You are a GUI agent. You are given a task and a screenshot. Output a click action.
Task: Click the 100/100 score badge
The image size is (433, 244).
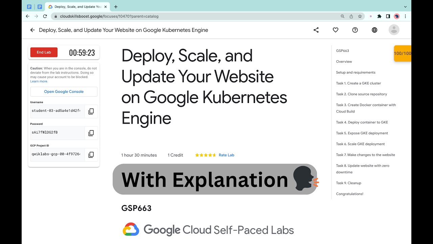[x=403, y=53]
